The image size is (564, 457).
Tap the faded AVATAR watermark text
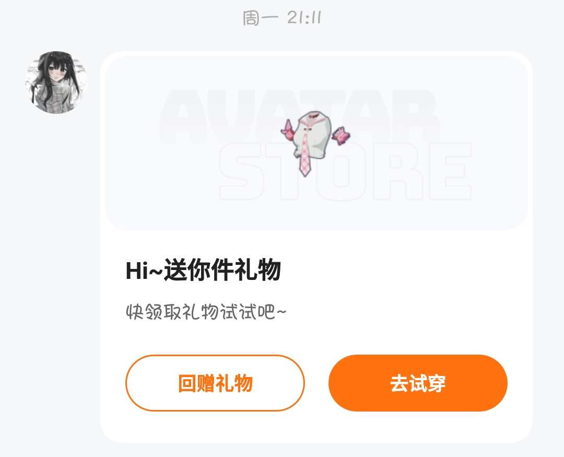click(299, 117)
